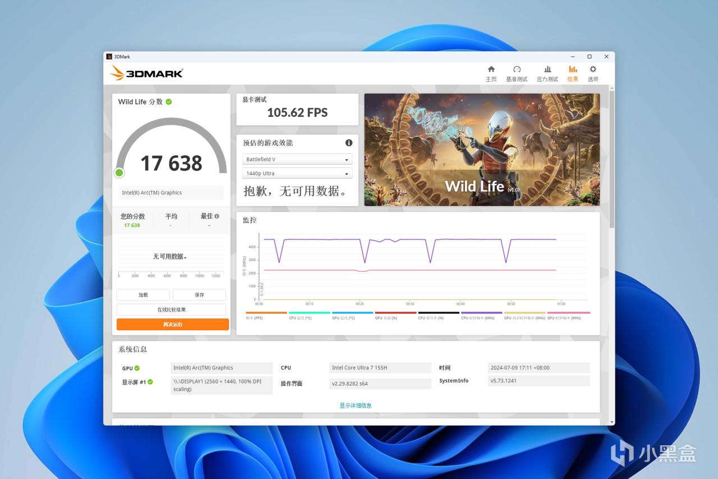
Task: Toggle the CPU 温度 (°C) teal legend
Action: click(309, 316)
